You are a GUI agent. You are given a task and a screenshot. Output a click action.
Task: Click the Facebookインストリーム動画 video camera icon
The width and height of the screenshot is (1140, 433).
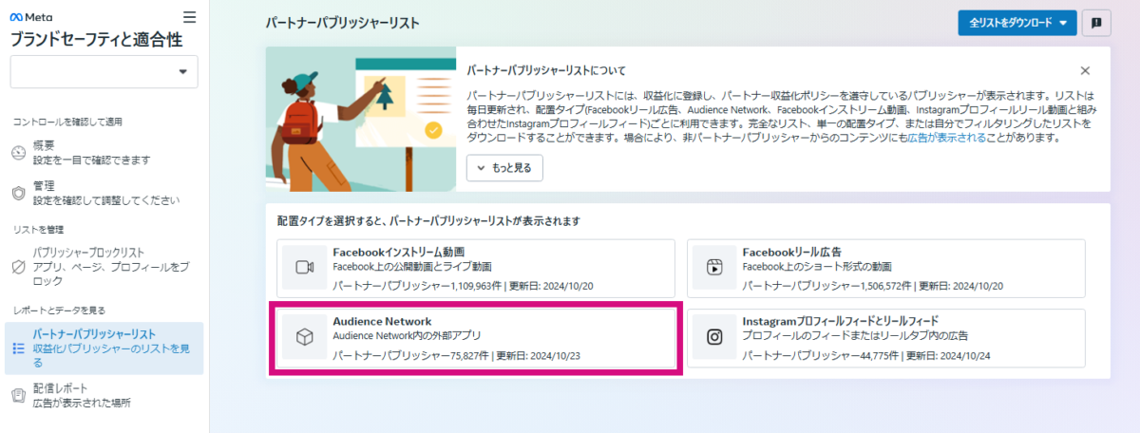pyautogui.click(x=304, y=267)
